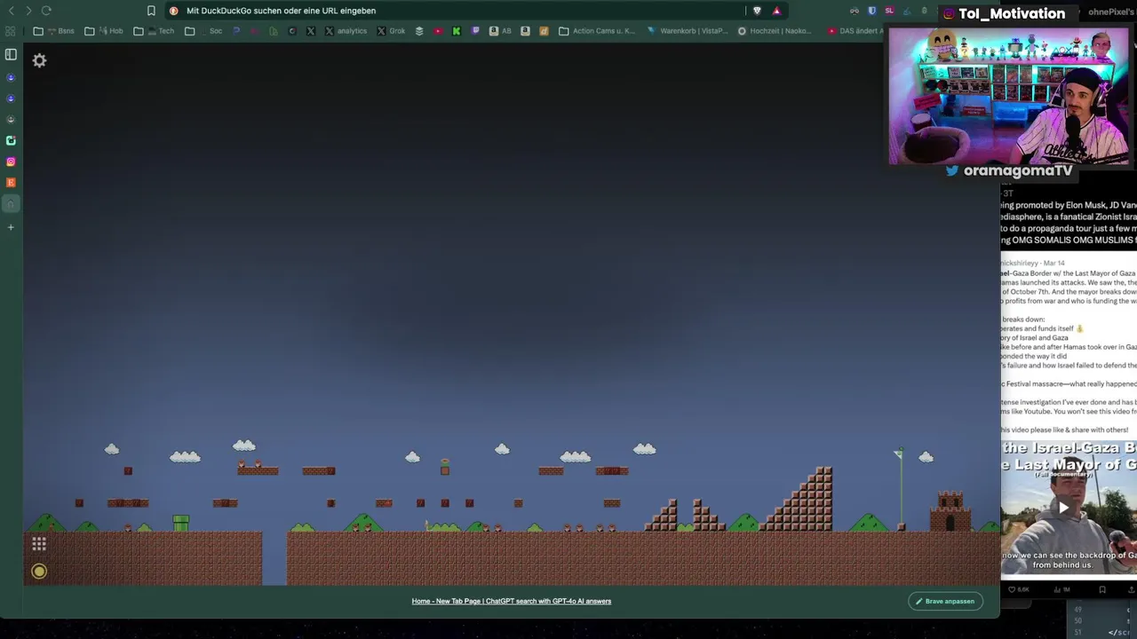Open the Buffer stacked-layers bookmark icon
Screen dimensions: 1137x639
click(x=419, y=31)
